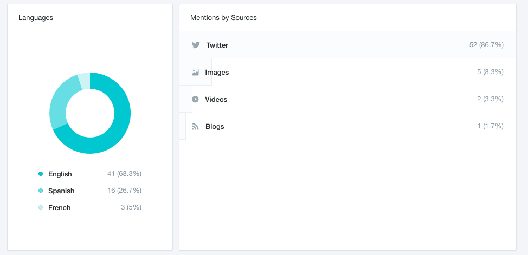The image size is (528, 255).
Task: Select the Twitter source row label
Action: click(217, 45)
